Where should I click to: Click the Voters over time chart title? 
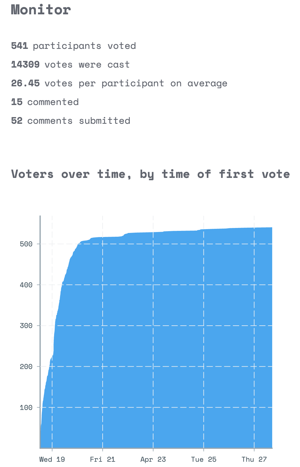(150, 174)
